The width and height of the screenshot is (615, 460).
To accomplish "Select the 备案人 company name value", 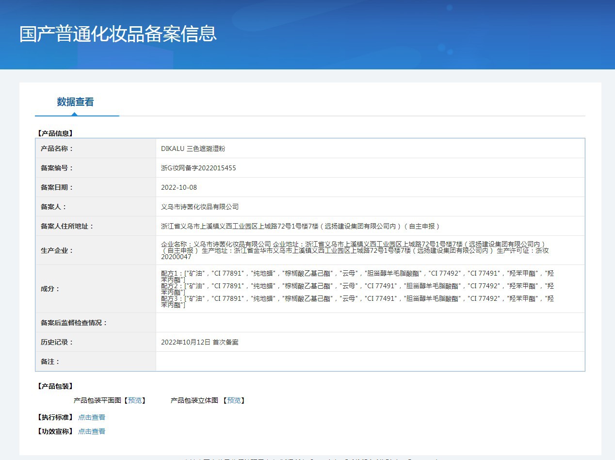I will click(x=200, y=207).
